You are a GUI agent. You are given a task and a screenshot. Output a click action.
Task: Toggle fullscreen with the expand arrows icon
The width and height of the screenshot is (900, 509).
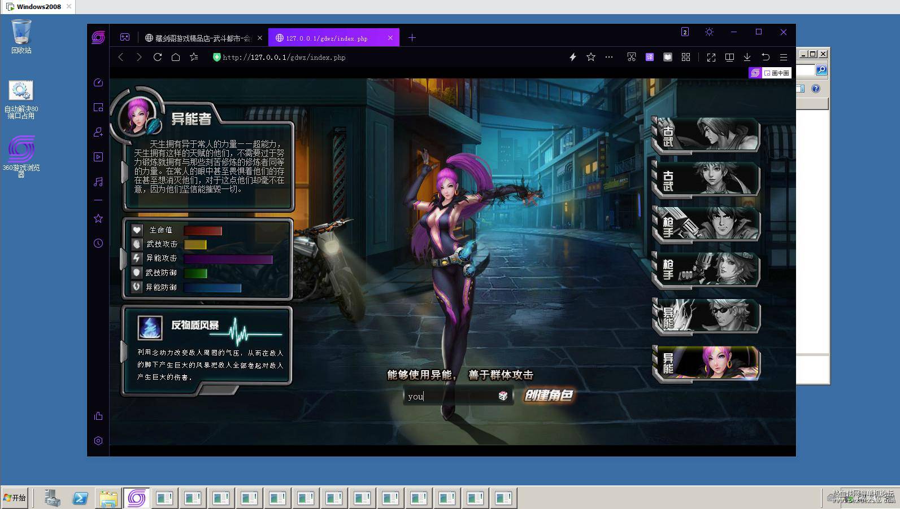point(711,57)
